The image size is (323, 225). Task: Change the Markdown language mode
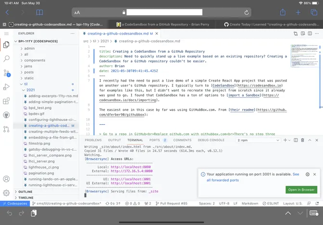(249, 203)
